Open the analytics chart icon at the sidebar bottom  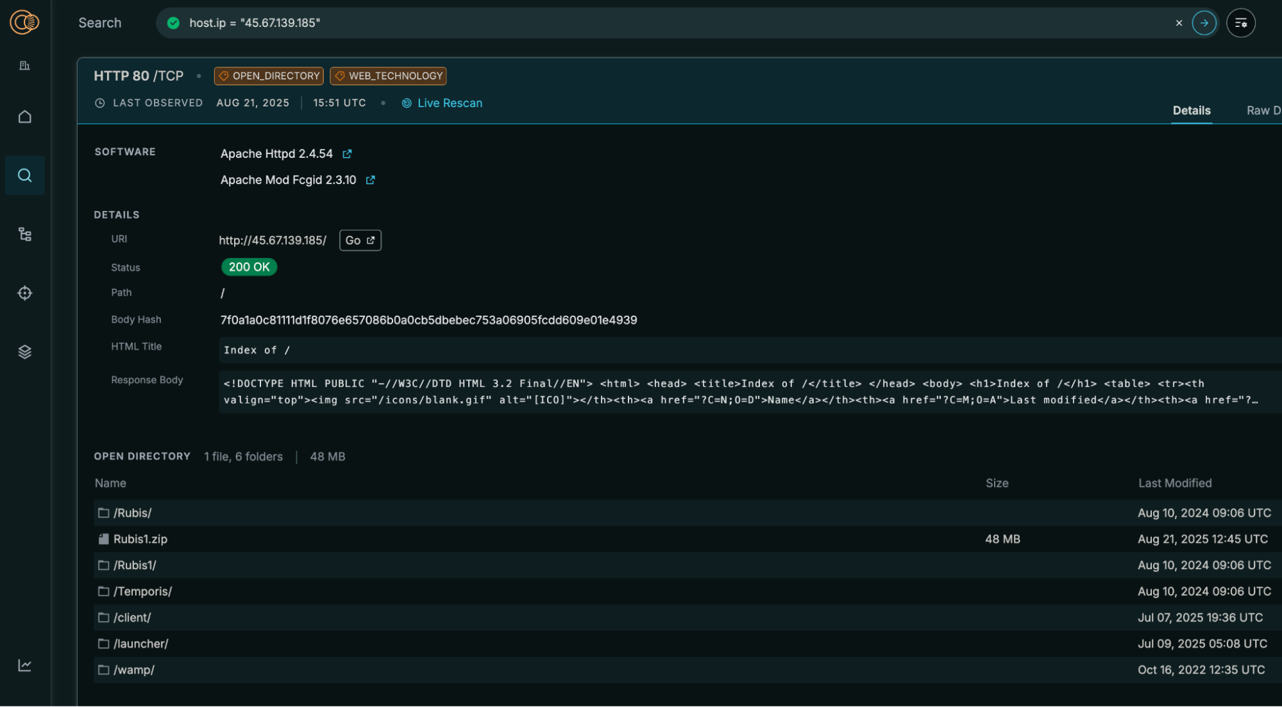24,666
